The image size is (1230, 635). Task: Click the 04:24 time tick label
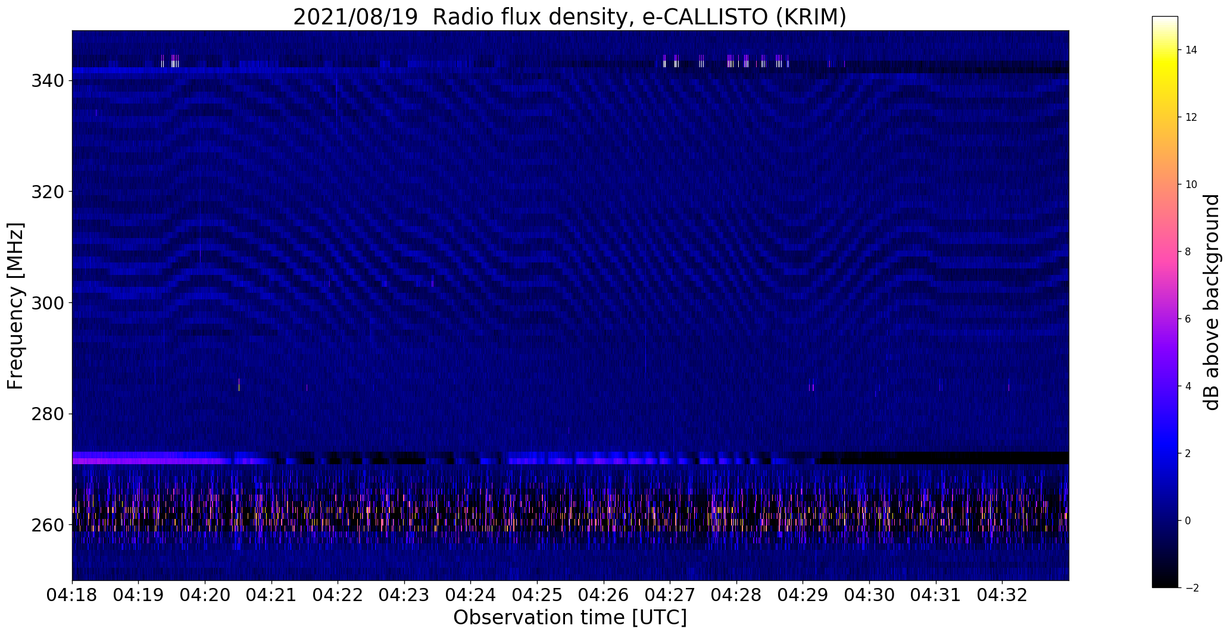pyautogui.click(x=471, y=595)
